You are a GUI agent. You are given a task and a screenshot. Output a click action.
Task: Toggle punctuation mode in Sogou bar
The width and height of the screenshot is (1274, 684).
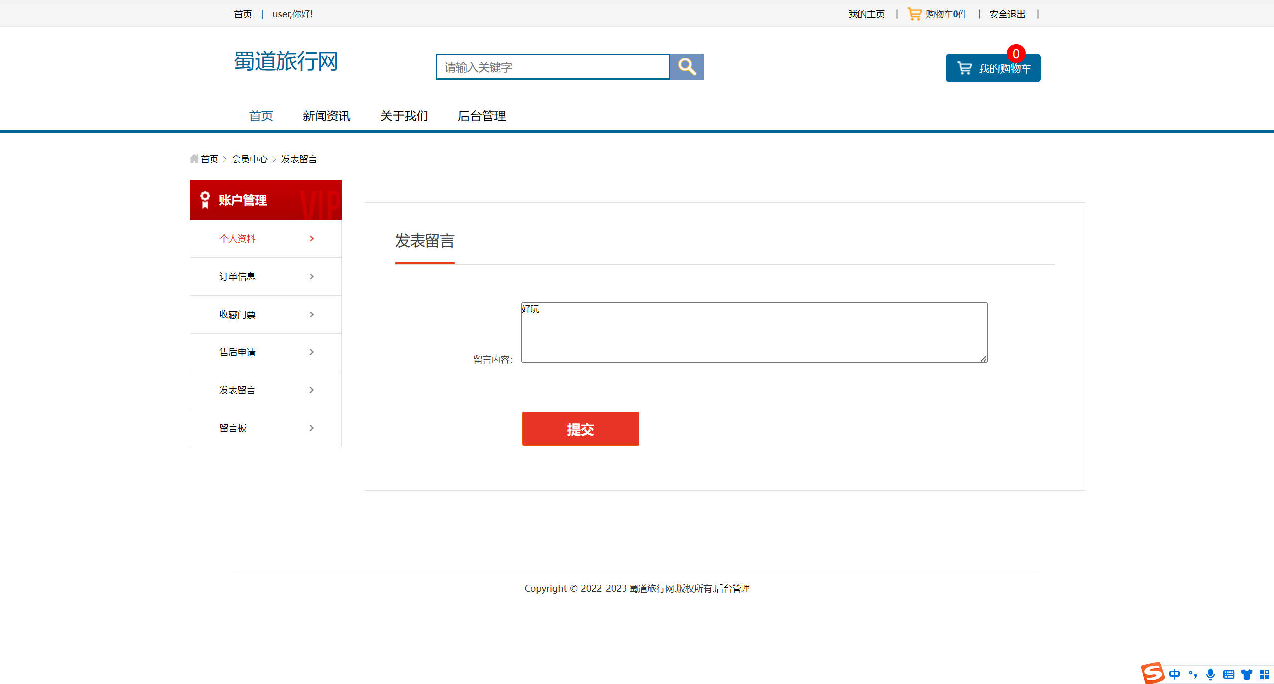1193,674
